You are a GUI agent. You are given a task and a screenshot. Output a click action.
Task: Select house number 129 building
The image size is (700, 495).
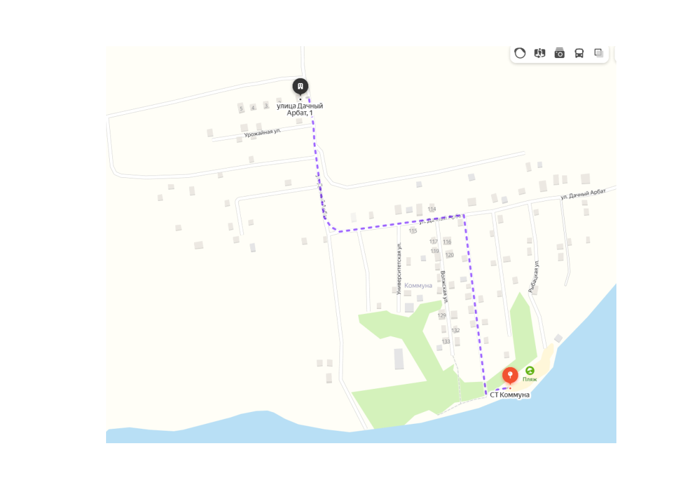(x=442, y=315)
